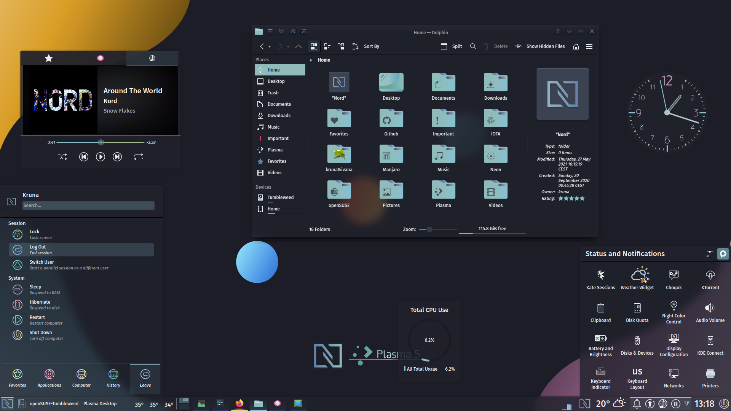Switch Dolphin to details tree view

(341, 46)
